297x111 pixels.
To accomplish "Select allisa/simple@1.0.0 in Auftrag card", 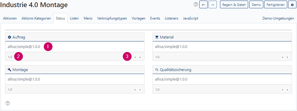I will pos(24,46).
